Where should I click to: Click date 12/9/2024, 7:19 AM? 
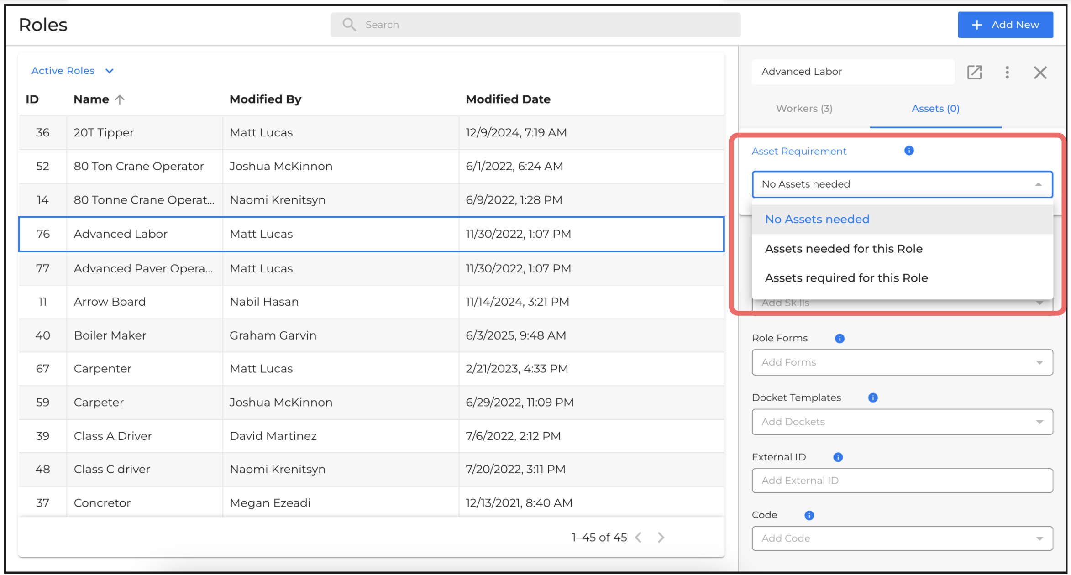516,133
